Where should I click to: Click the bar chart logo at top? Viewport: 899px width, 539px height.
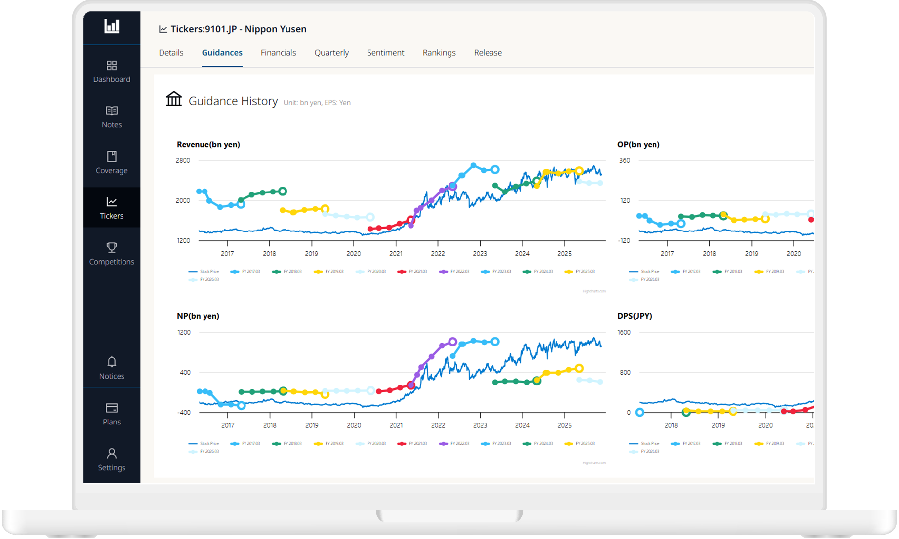112,26
